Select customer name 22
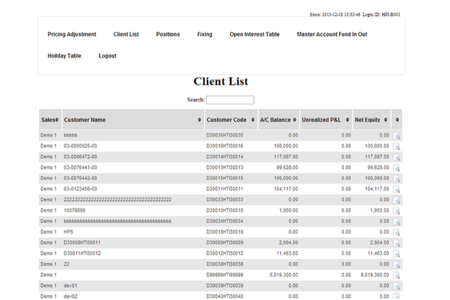The width and height of the screenshot is (450, 300). (66, 264)
